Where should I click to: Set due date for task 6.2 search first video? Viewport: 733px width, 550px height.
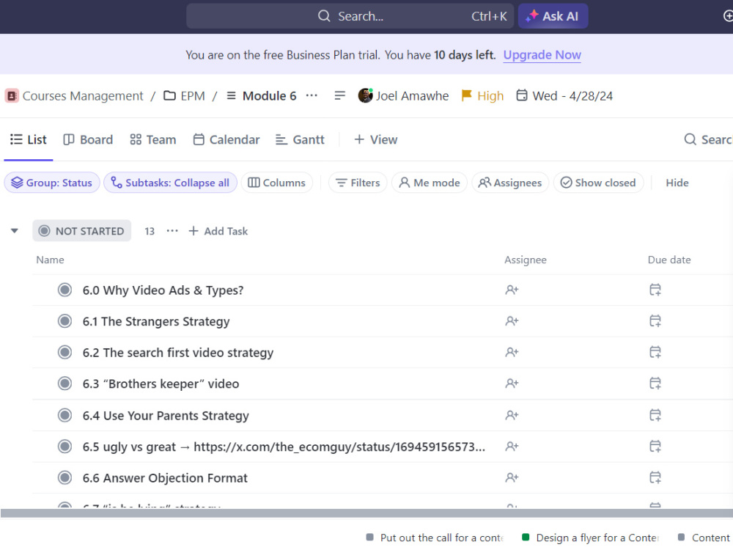[655, 352]
